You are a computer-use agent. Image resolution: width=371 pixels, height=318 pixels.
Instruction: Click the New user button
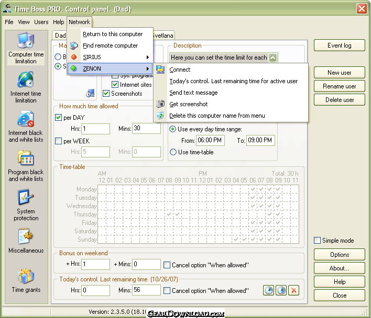339,73
